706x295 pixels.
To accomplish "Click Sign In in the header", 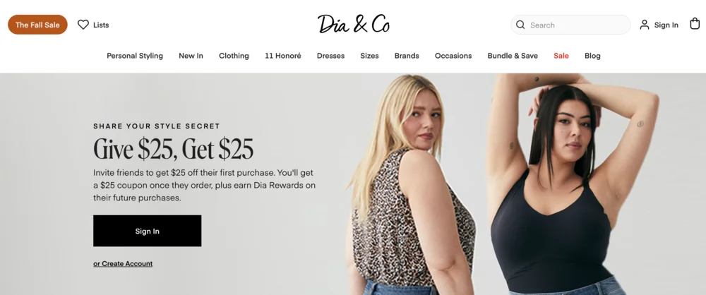I will [666, 25].
